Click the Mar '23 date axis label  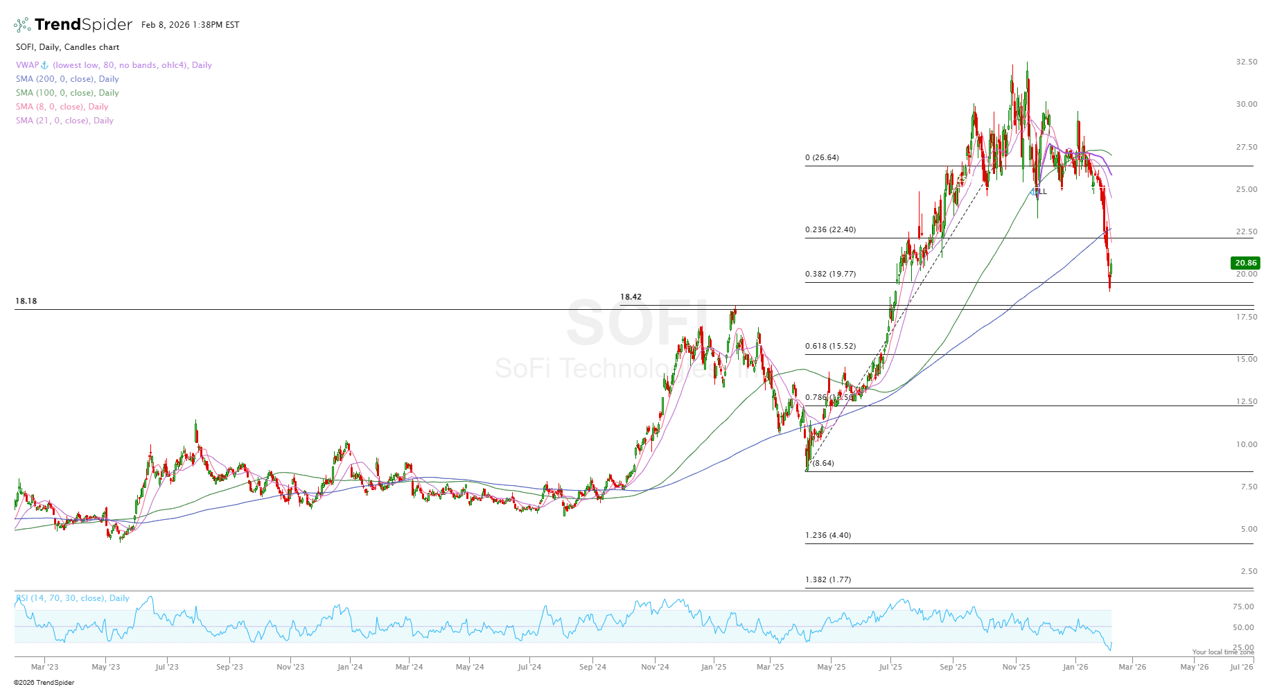click(45, 668)
